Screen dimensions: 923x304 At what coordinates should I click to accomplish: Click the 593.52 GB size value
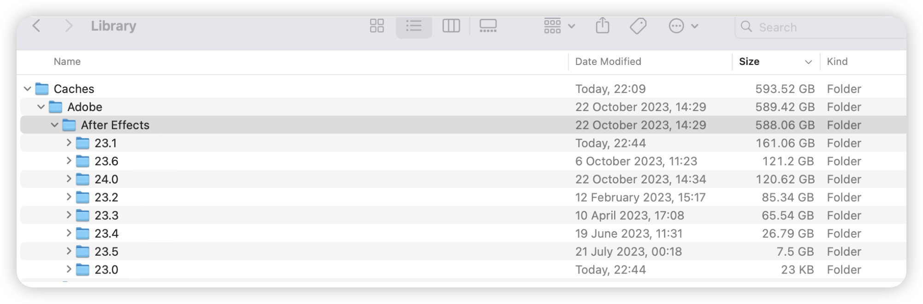(x=785, y=89)
